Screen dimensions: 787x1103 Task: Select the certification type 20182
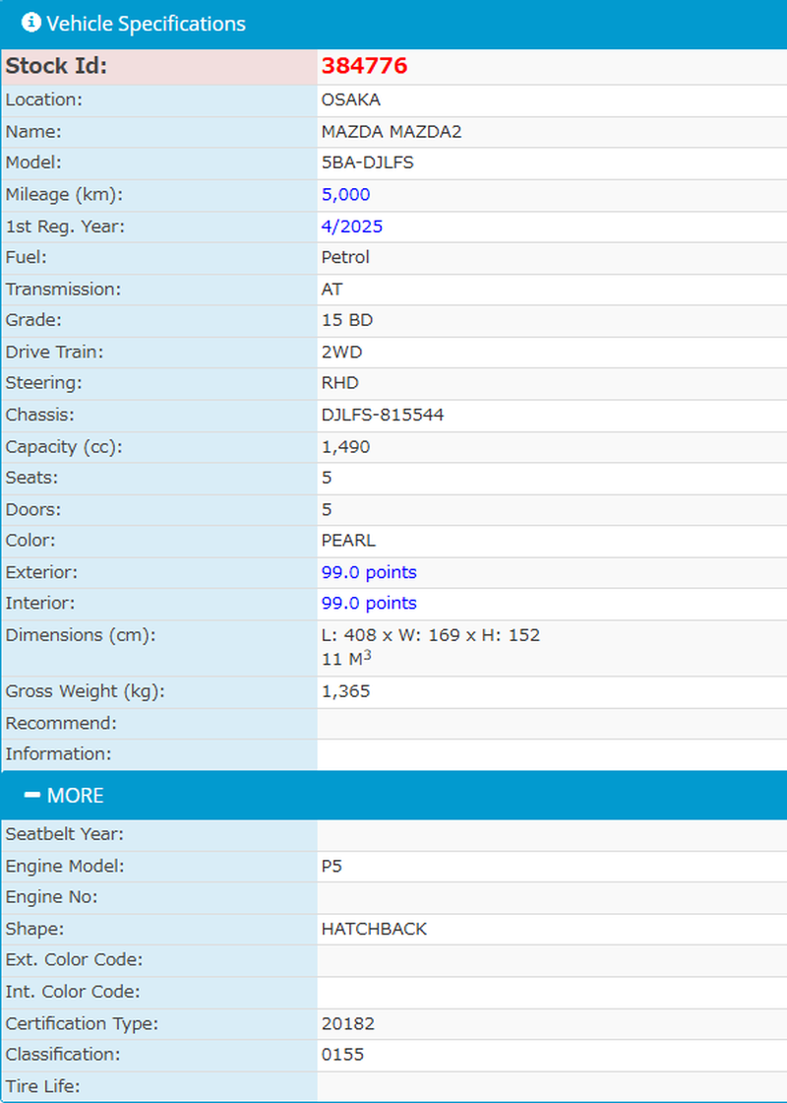[348, 1023]
